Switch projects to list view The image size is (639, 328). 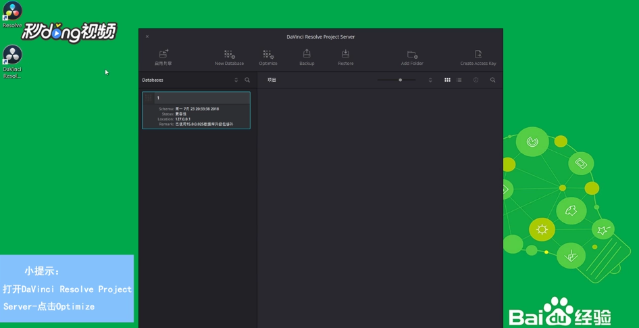[459, 80]
